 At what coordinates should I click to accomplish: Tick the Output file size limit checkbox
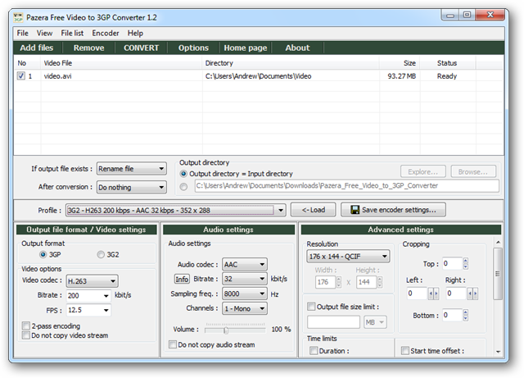311,307
